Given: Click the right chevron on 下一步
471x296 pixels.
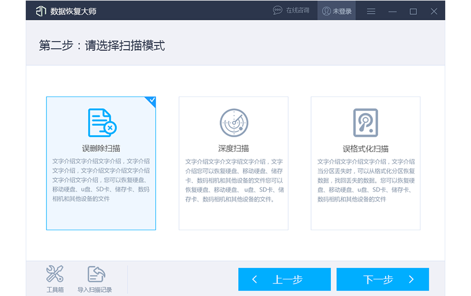Looking at the screenshot, I should tap(411, 280).
